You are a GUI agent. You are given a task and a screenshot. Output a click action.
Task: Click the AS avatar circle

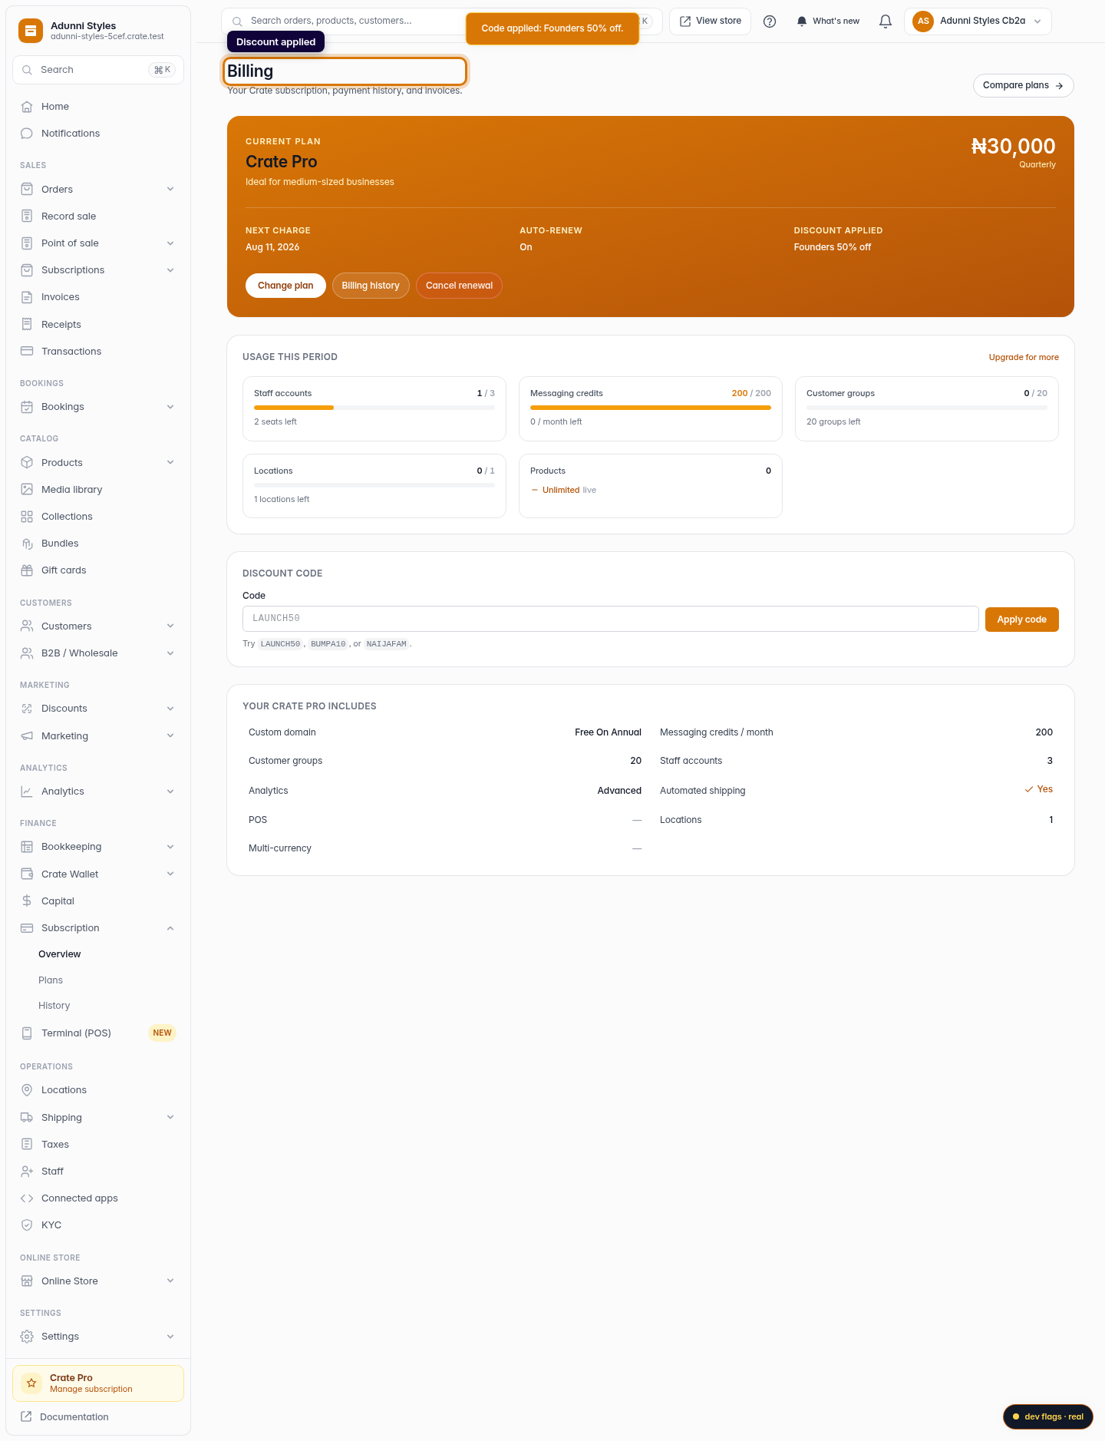923,21
